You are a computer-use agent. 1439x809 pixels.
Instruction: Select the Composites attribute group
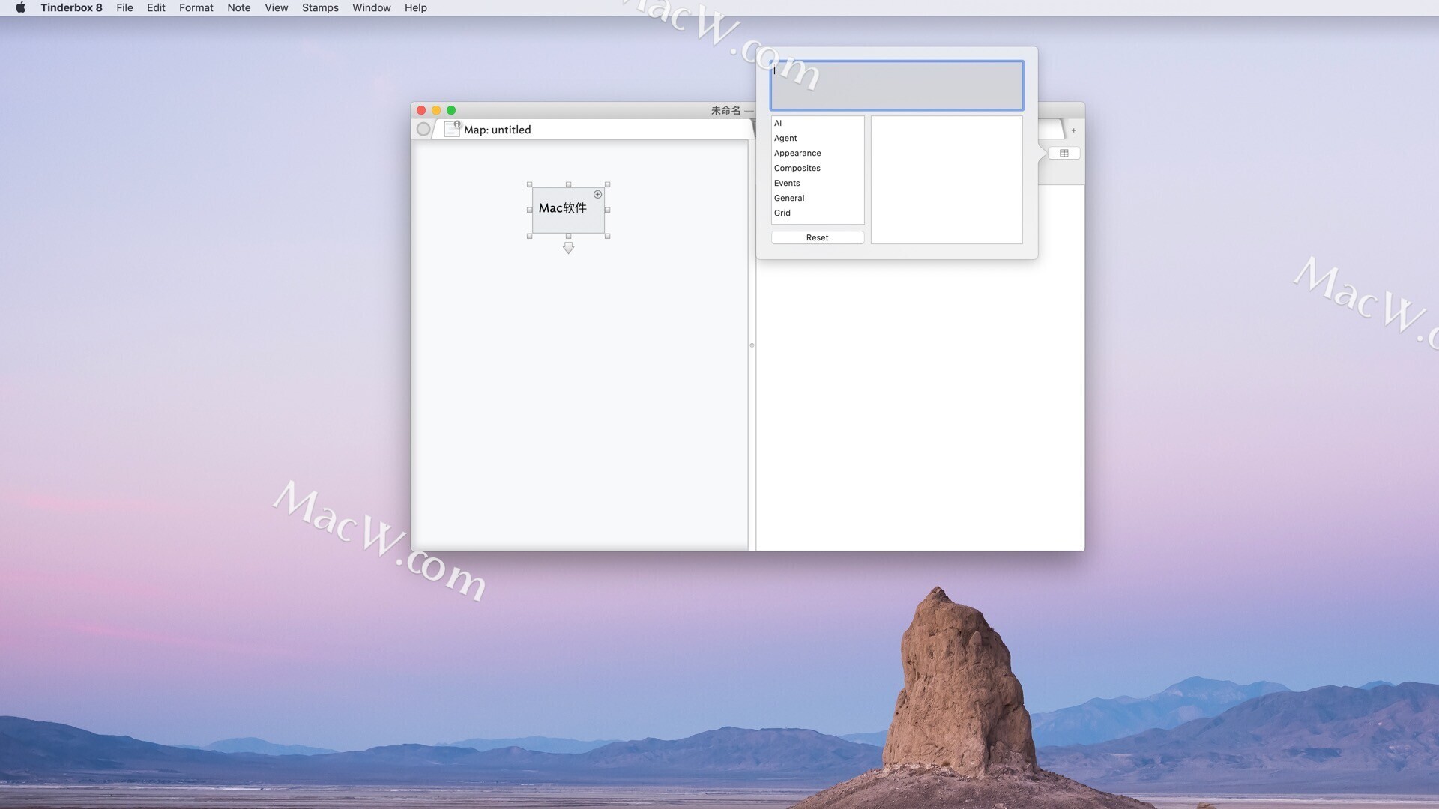[x=818, y=168]
